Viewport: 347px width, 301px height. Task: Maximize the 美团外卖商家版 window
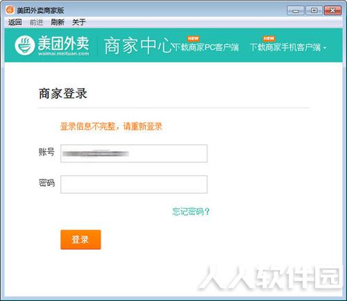pos(314,10)
